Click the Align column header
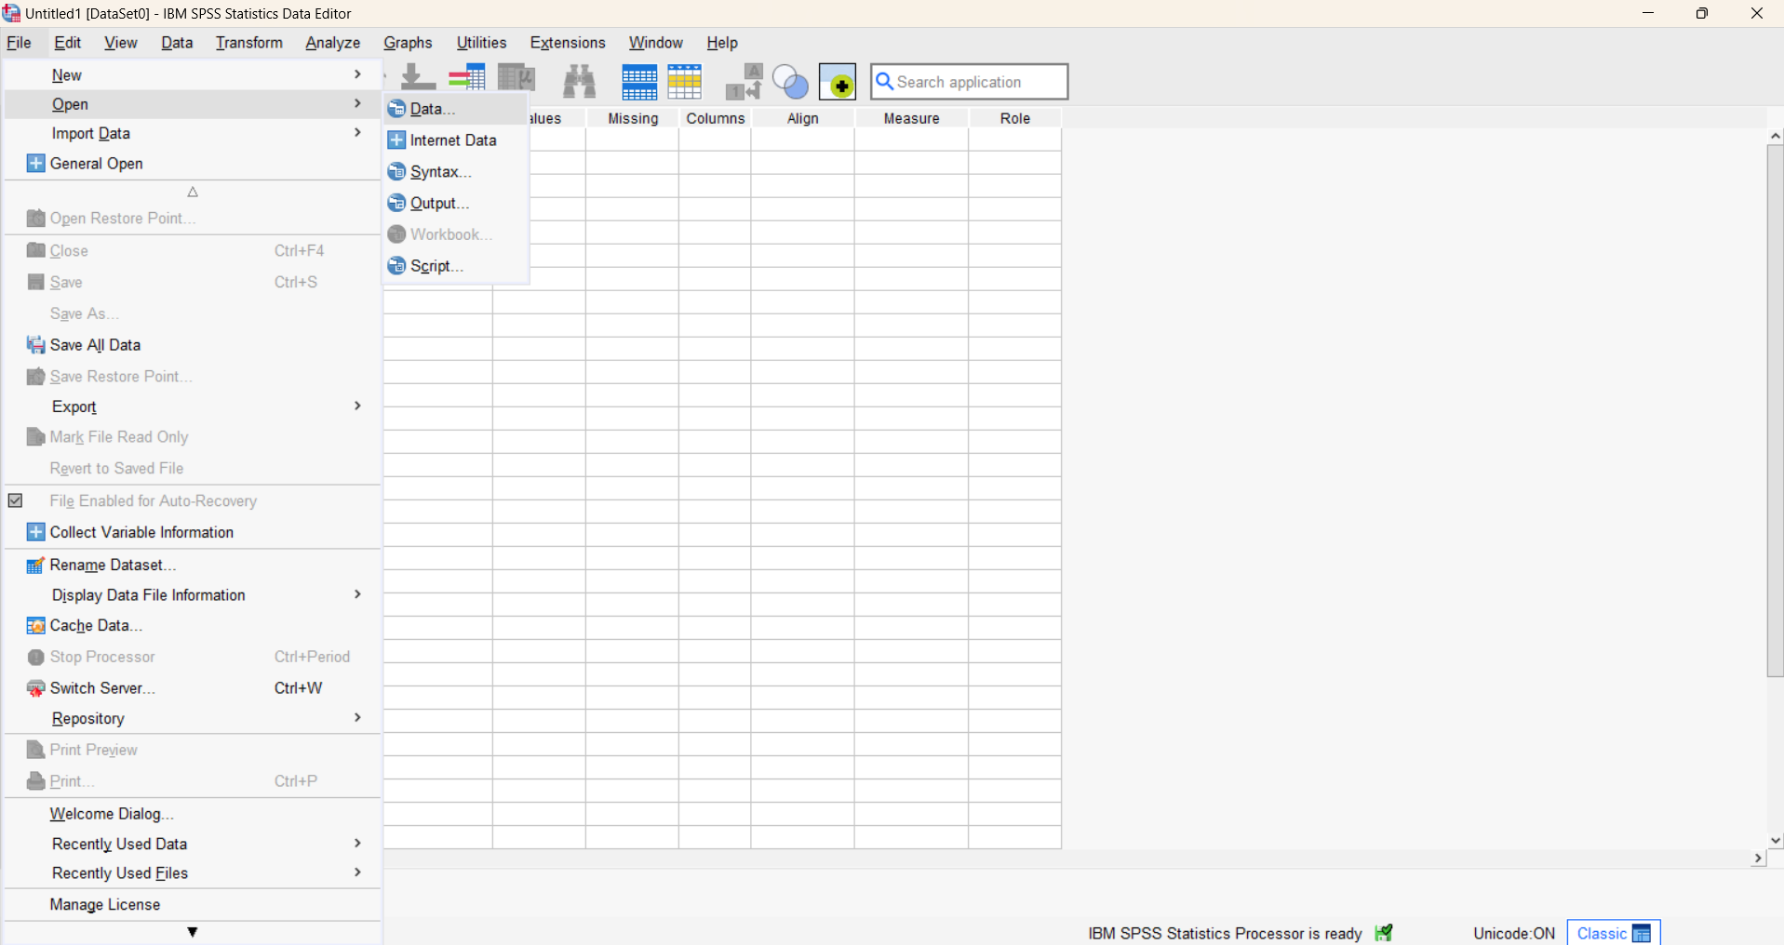 click(x=803, y=118)
